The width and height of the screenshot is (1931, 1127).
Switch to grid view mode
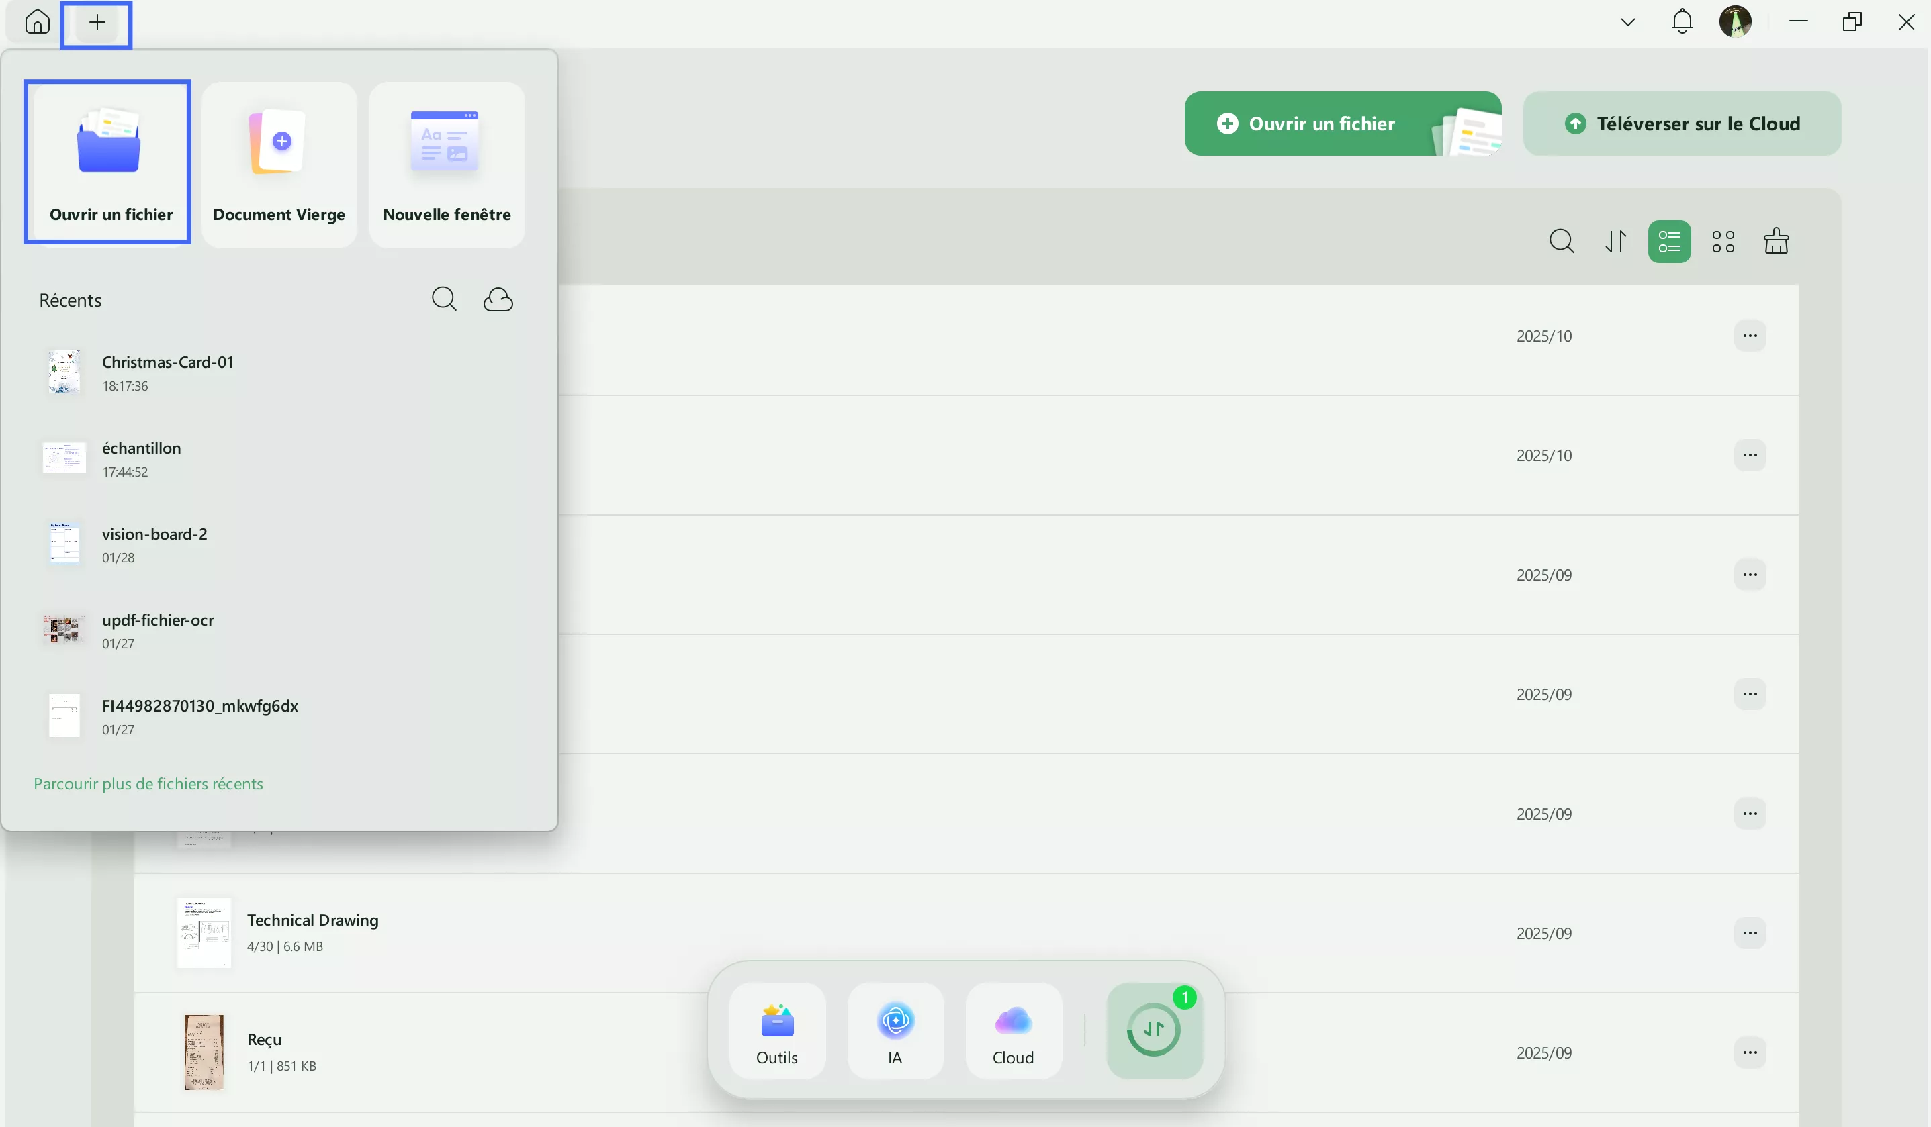click(x=1723, y=241)
